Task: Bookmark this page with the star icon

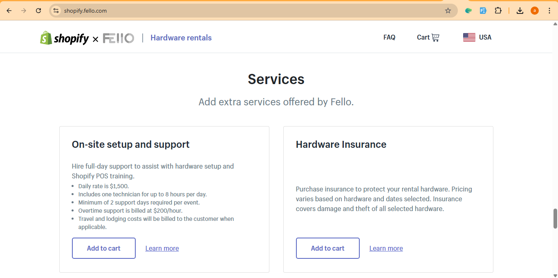Action: click(x=448, y=11)
